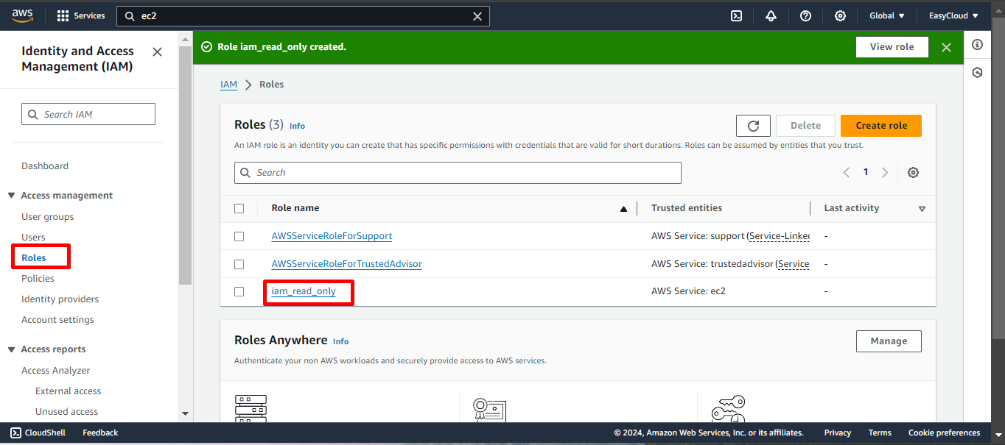Viewport: 1005px width, 445px height.
Task: Click the breadcrumb chevron after IAM
Action: (248, 85)
